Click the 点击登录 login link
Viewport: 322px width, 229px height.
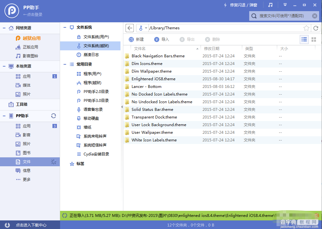[x=33, y=15]
